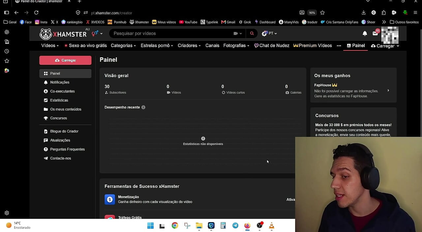
Task: Expand FapHouse earnings chevron arrow
Action: coord(388,90)
